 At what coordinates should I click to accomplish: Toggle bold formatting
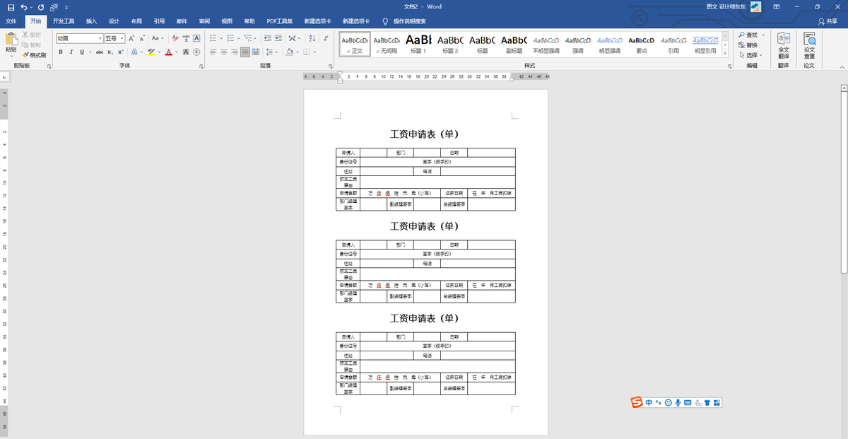tap(61, 51)
